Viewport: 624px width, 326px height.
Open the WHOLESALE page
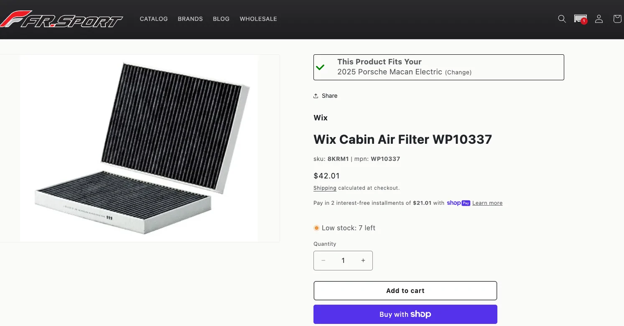coord(258,19)
